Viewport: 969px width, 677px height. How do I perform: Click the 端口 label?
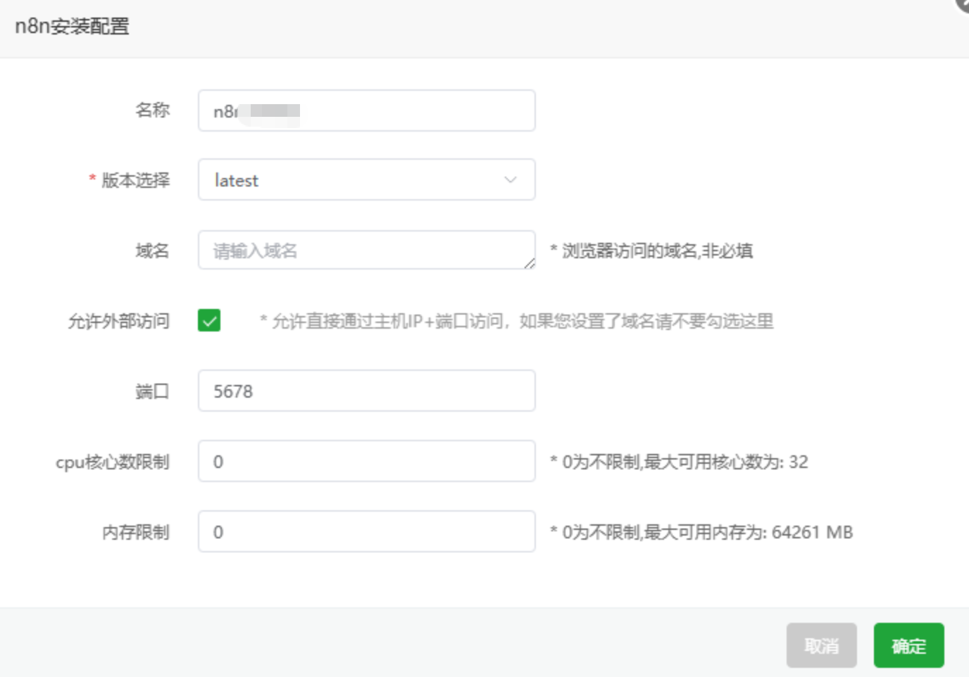pyautogui.click(x=152, y=391)
